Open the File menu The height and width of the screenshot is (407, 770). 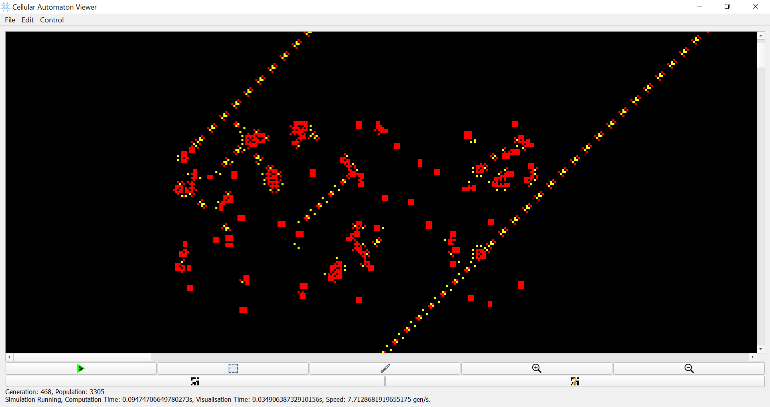10,20
